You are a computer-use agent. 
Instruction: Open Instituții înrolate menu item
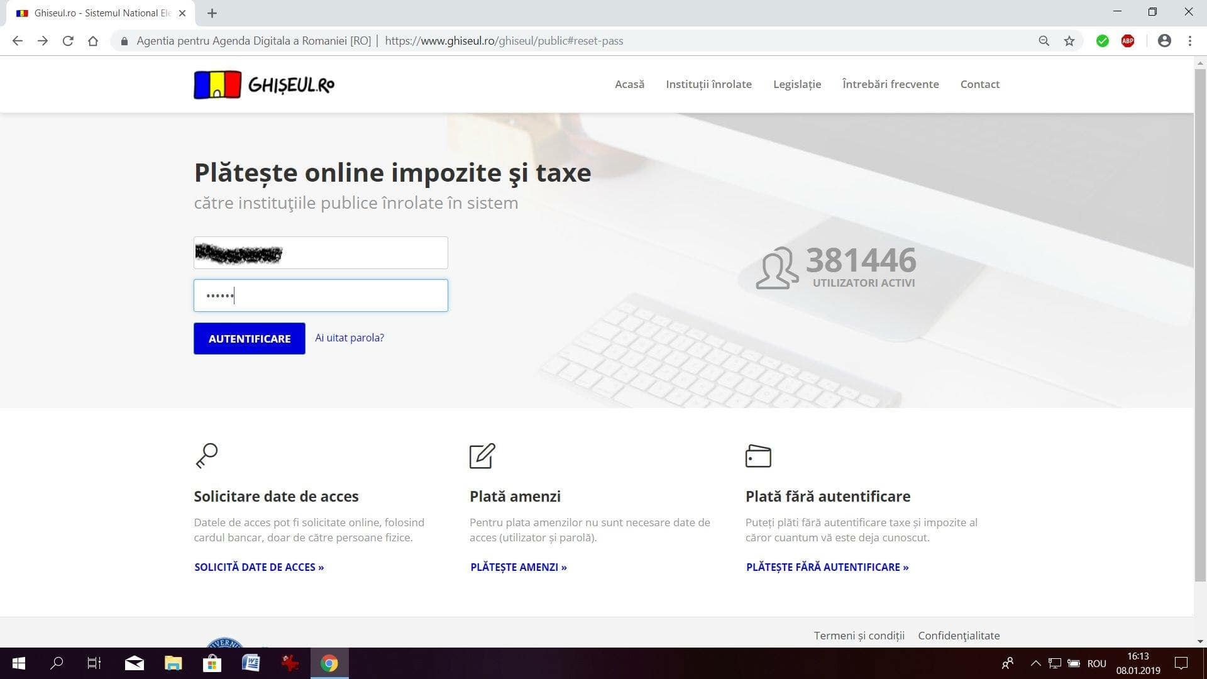(x=708, y=84)
